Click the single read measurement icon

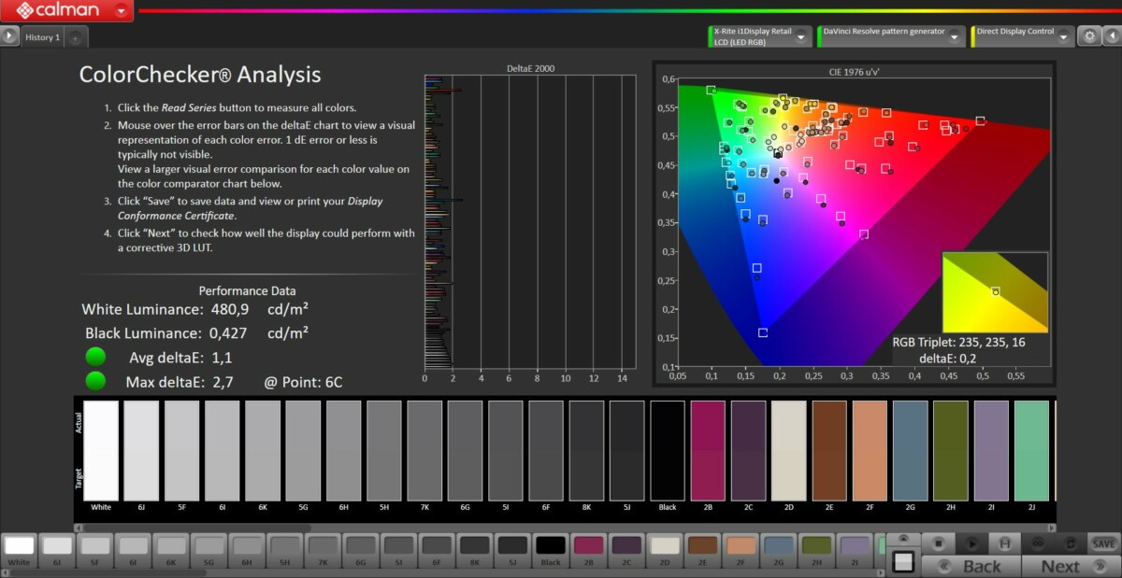(x=1004, y=543)
